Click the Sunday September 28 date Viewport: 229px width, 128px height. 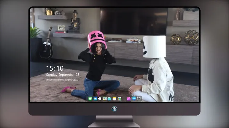(63, 75)
